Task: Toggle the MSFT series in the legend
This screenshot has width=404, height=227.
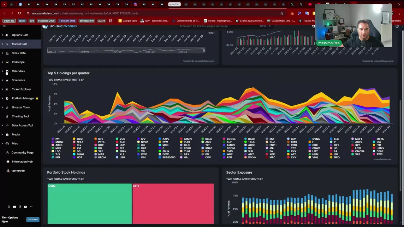Action: point(357,139)
